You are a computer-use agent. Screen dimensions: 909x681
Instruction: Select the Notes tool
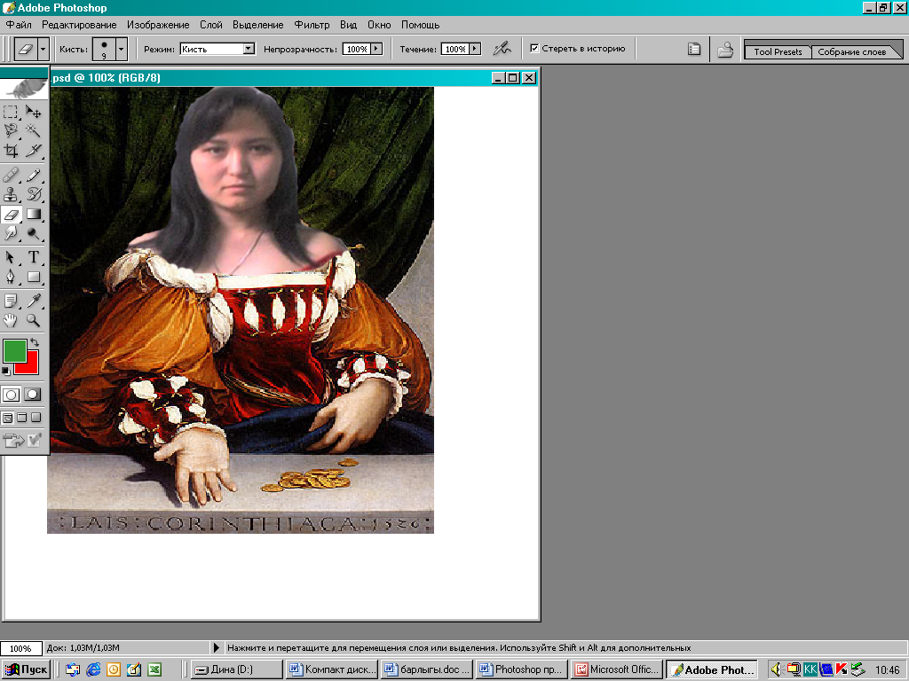coord(11,301)
